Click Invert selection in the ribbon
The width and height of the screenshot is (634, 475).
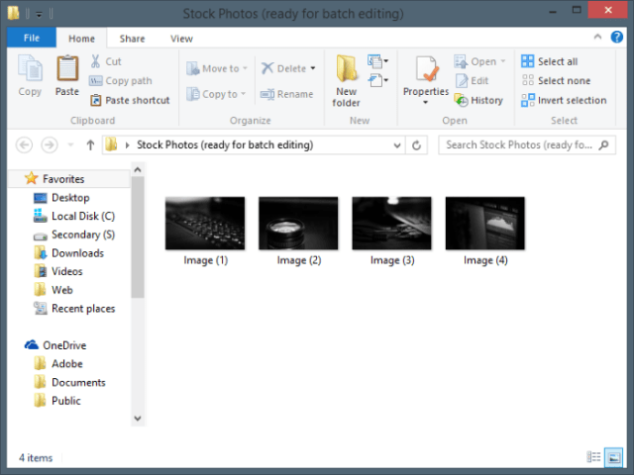[564, 100]
